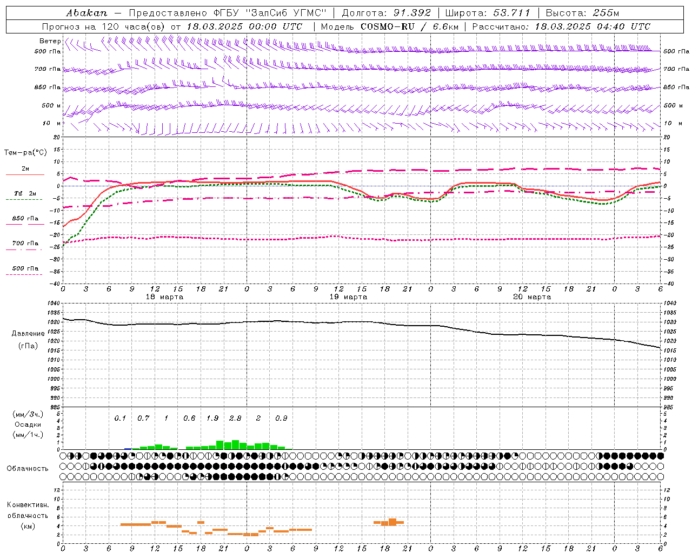Click the 3-hour precipitation value "1.9"
Screen dimensions: 692x553
click(x=212, y=419)
